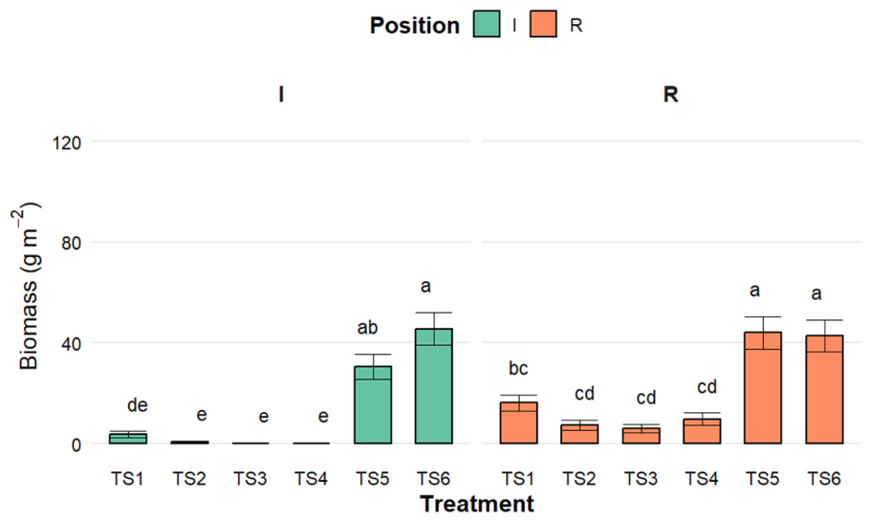Click the 'ab' label above TS5
The image size is (870, 520).
[367, 328]
